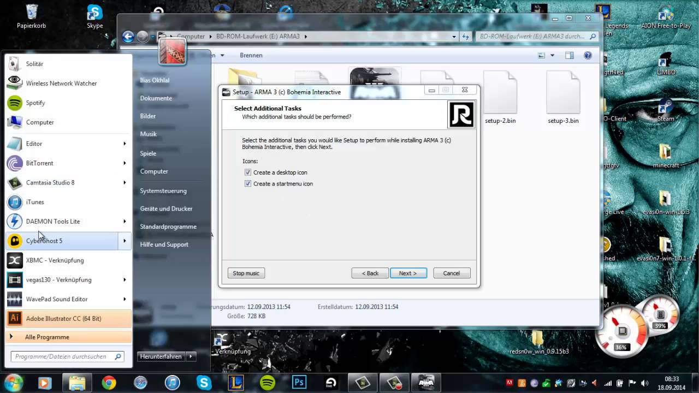Expand the Camtasia Studio 8 submenu arrow

point(125,182)
